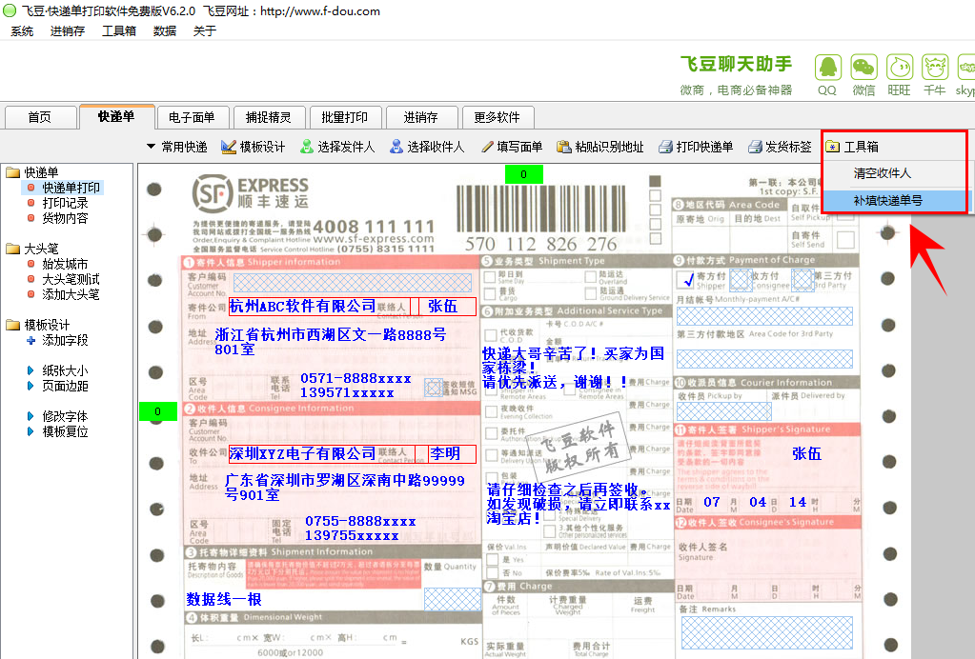
Task: Click the recipient contact field 李明
Action: click(x=452, y=454)
